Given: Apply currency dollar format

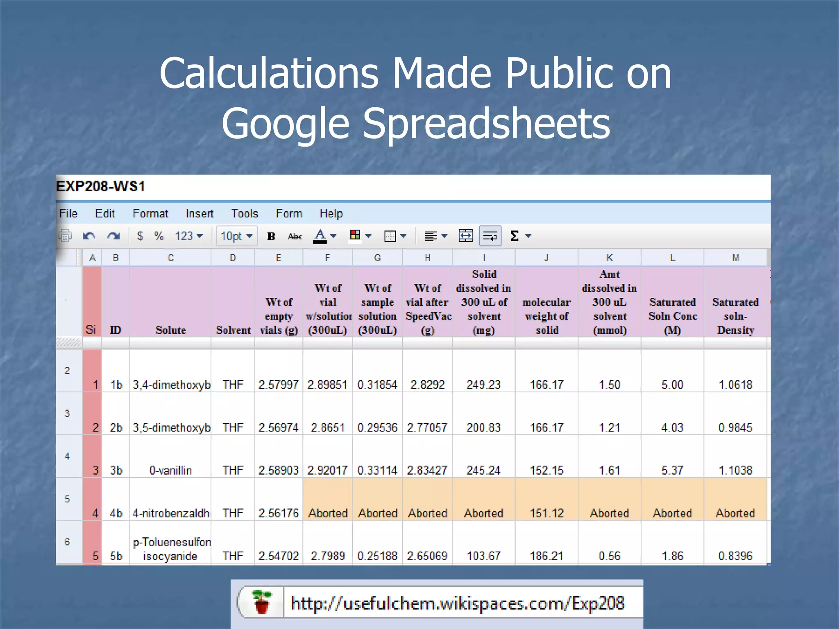Looking at the screenshot, I should [x=140, y=236].
